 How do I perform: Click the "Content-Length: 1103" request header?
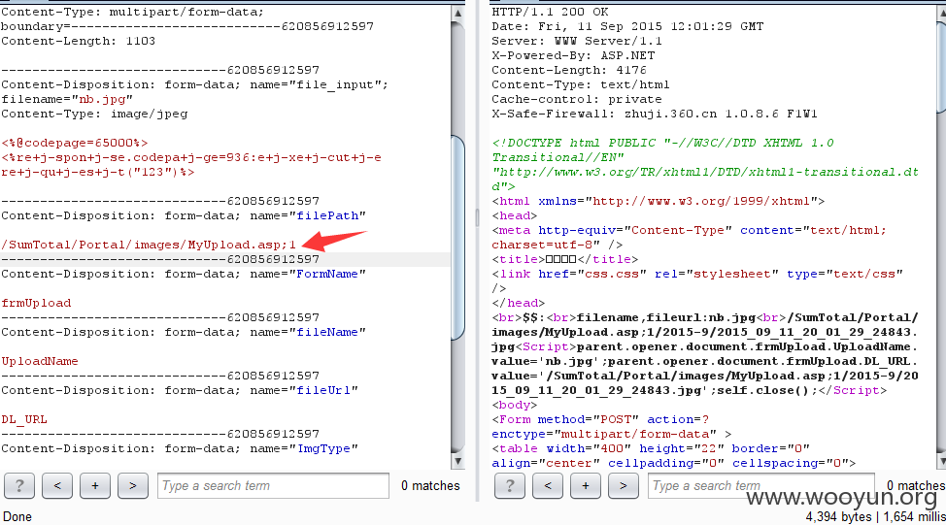79,41
